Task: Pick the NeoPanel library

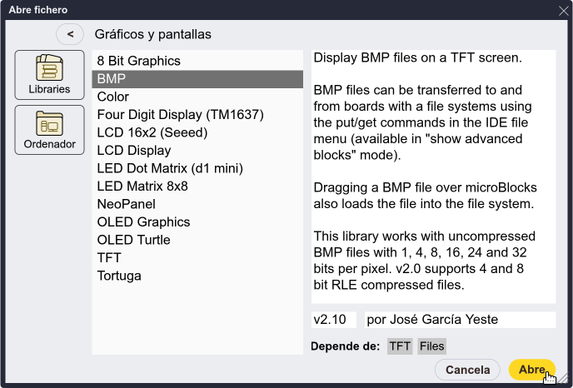Action: pyautogui.click(x=197, y=204)
